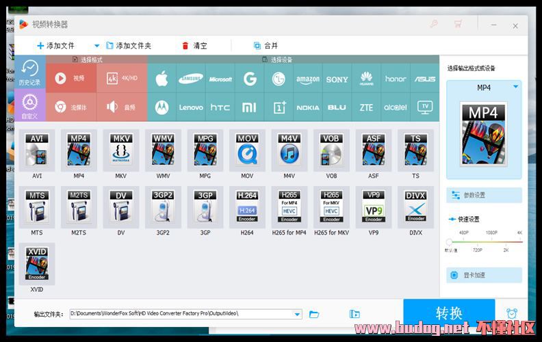The width and height of the screenshot is (542, 342).
Task: Open OnePlus device presets
Action: point(279,107)
